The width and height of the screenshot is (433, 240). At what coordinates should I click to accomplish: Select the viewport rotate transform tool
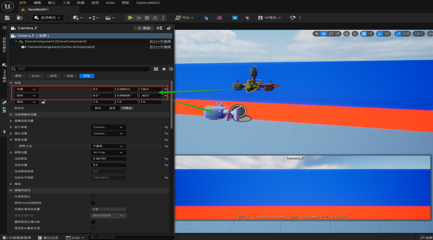(331, 34)
